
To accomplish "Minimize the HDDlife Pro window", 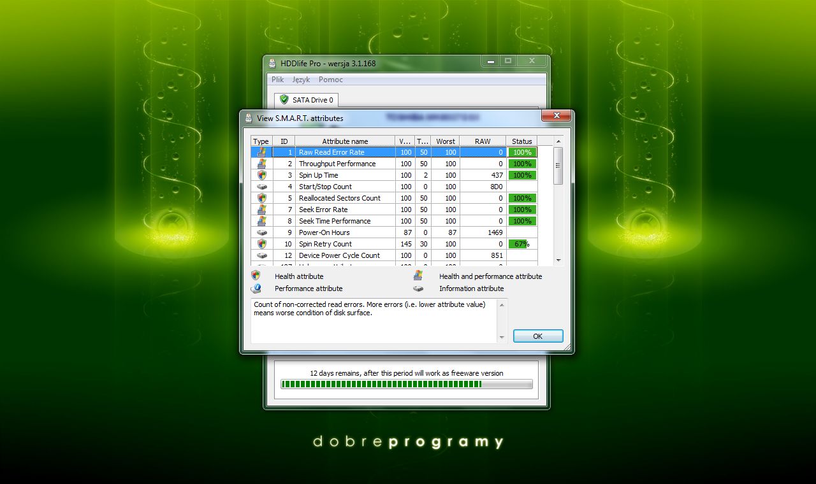I will 491,61.
